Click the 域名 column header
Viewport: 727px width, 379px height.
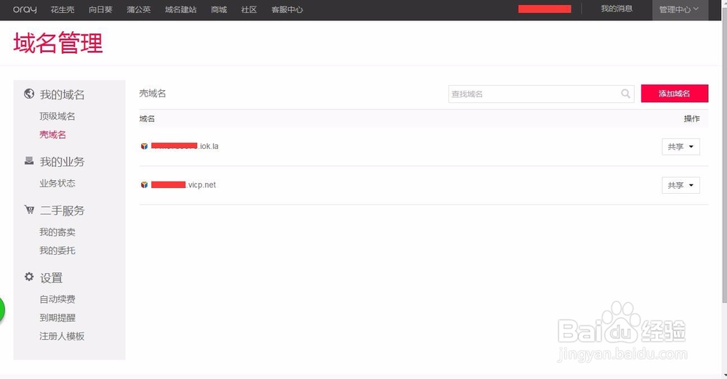pos(147,119)
